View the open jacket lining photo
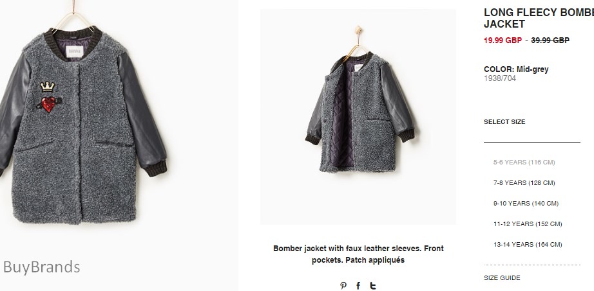594x291 pixels. click(358, 117)
